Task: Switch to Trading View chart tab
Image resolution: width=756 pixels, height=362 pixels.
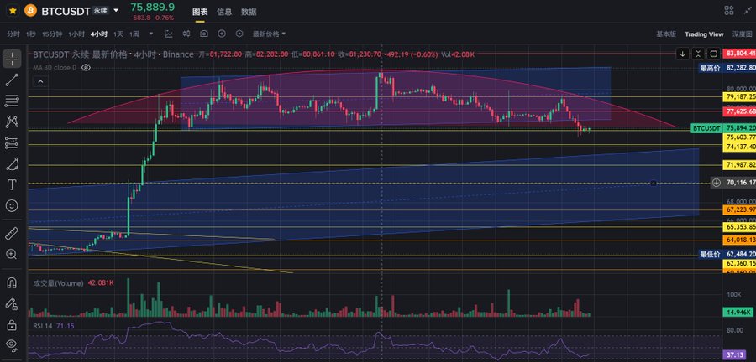Action: [x=705, y=34]
